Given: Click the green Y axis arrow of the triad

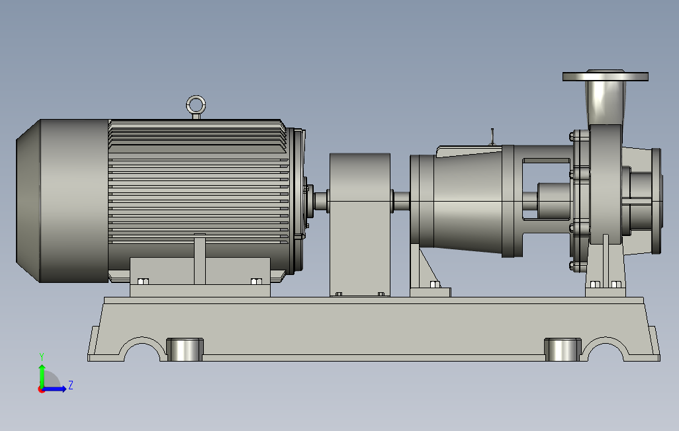Looking at the screenshot, I should point(42,375).
